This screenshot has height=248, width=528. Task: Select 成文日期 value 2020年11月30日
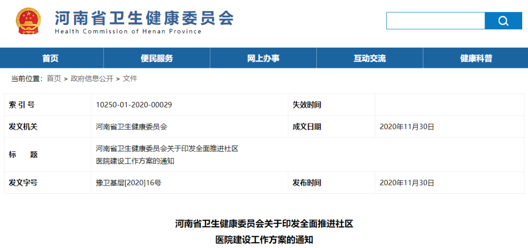[x=407, y=127]
